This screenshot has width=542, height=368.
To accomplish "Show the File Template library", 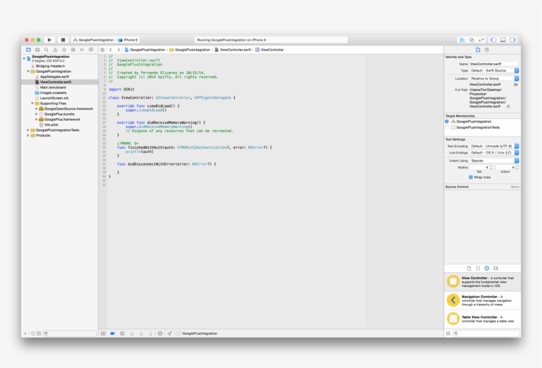I will pyautogui.click(x=469, y=268).
